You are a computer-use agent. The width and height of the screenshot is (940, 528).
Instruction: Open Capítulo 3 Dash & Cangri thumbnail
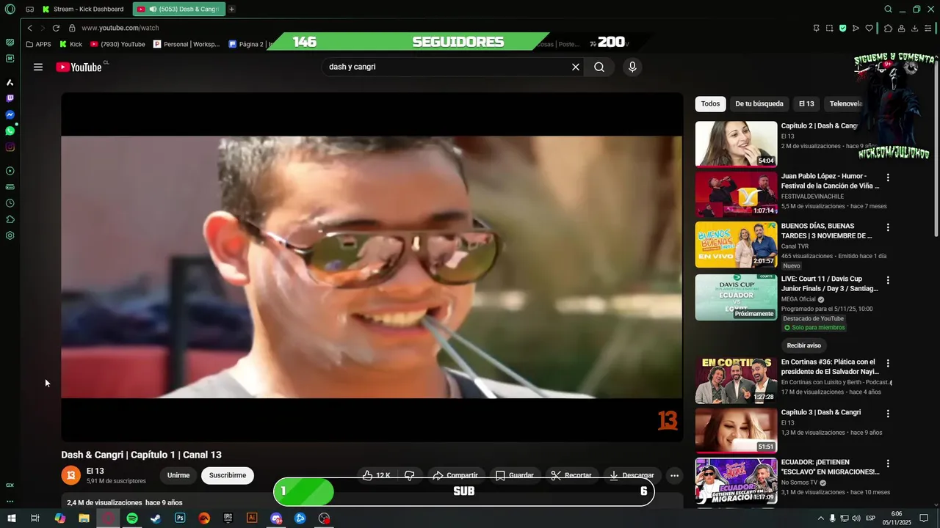pos(736,430)
